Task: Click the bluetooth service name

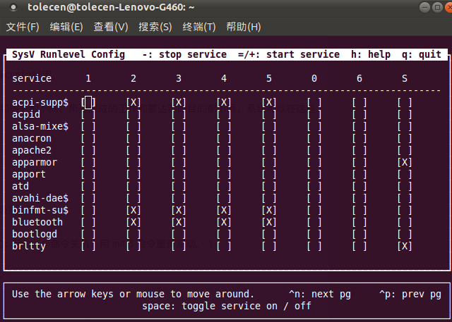Action: (x=37, y=223)
